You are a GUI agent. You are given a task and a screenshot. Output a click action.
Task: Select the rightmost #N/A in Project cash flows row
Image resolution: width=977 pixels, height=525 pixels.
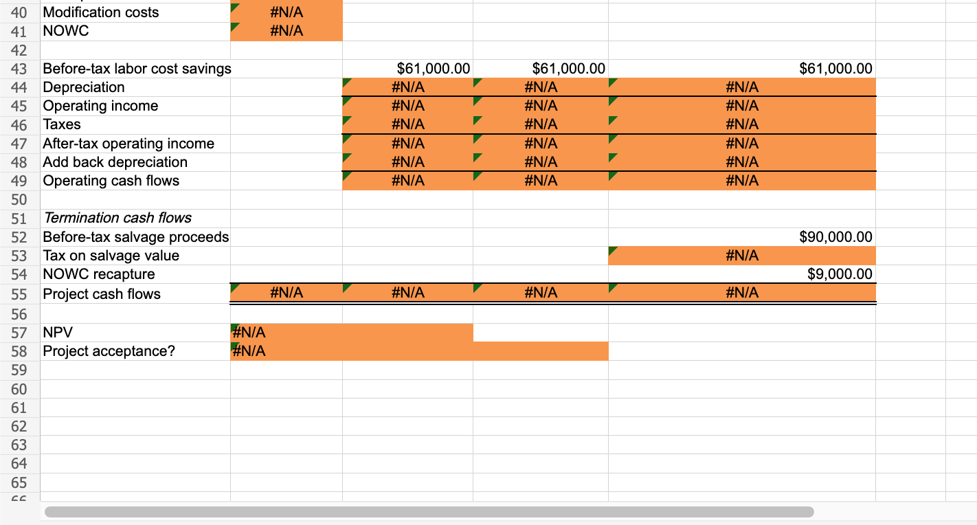[742, 293]
